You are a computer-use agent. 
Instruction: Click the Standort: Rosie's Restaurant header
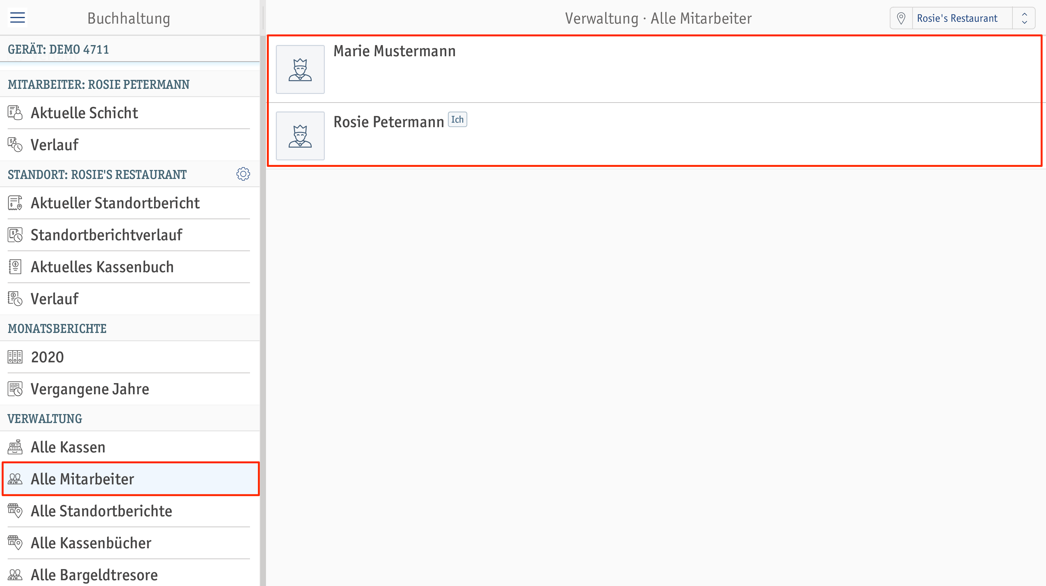pos(129,174)
